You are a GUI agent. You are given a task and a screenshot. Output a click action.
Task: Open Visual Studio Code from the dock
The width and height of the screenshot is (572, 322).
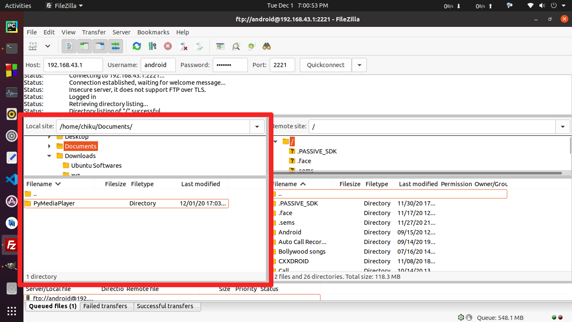click(x=12, y=179)
